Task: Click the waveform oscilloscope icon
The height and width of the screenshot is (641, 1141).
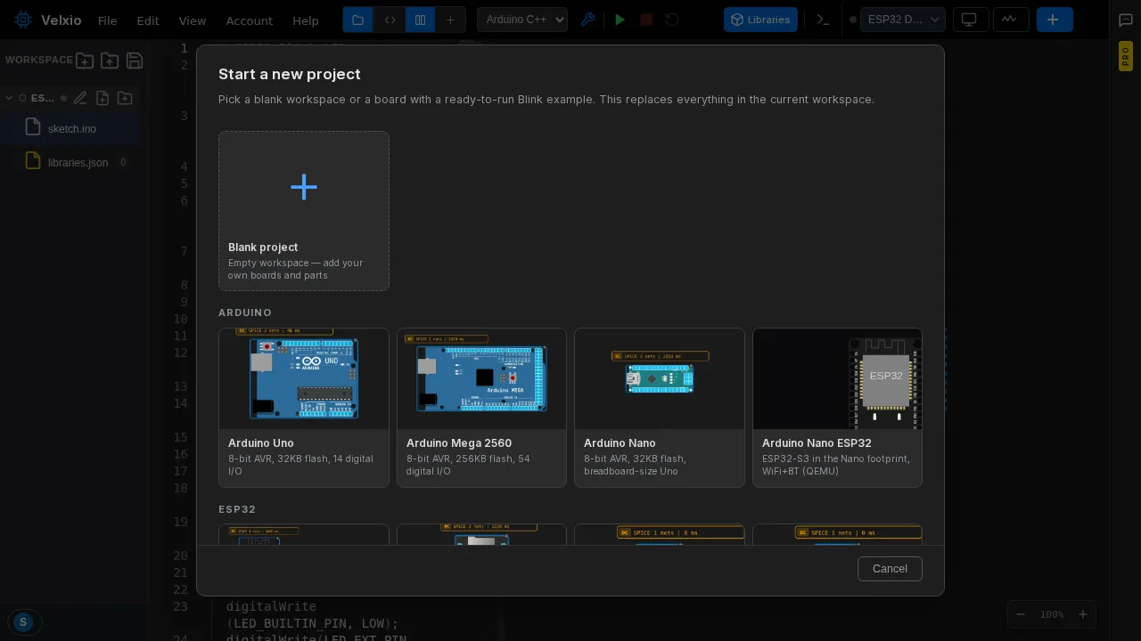Action: click(x=1011, y=20)
